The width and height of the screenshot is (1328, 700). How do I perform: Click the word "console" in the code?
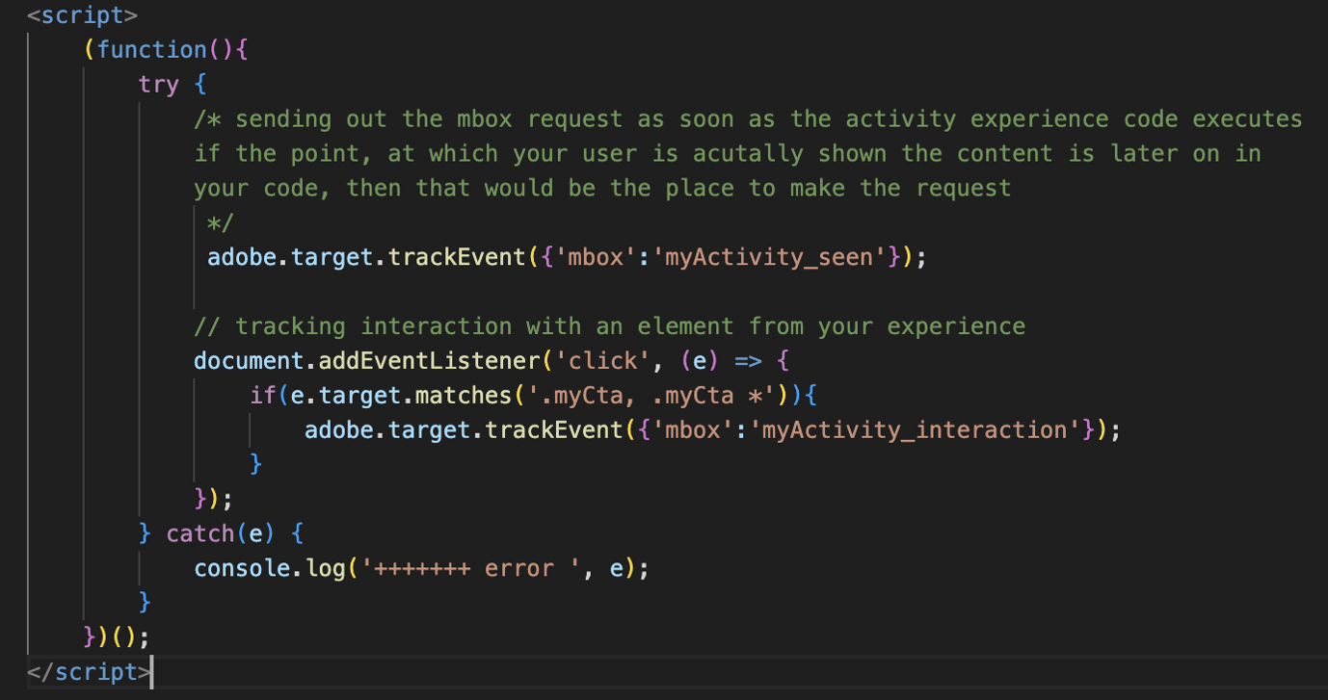tap(243, 568)
